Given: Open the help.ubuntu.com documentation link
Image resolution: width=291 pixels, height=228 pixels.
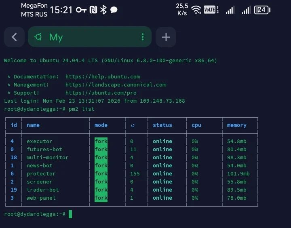Looking at the screenshot, I should [103, 76].
